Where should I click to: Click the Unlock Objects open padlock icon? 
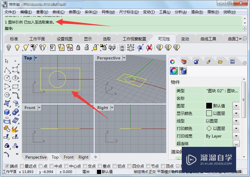coord(87,48)
